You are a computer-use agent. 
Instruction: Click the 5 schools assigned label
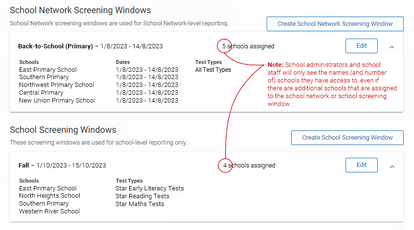click(248, 46)
